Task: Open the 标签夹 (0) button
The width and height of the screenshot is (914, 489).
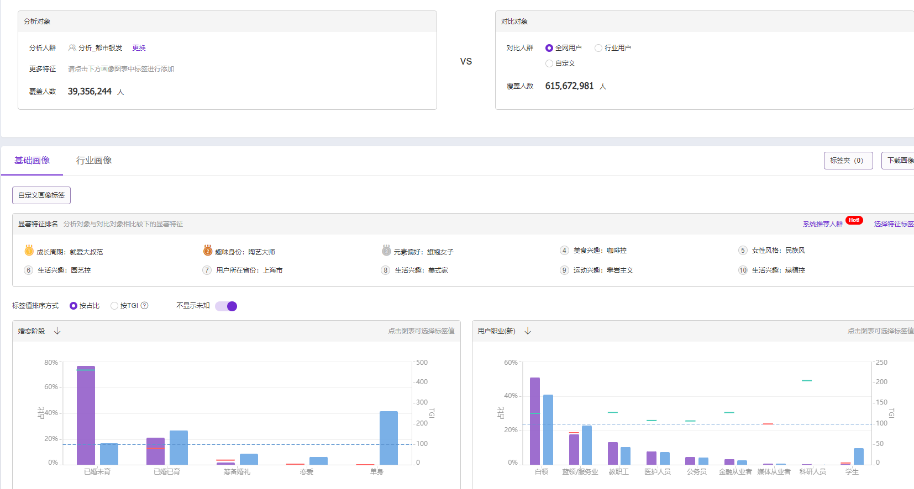Action: click(x=848, y=161)
